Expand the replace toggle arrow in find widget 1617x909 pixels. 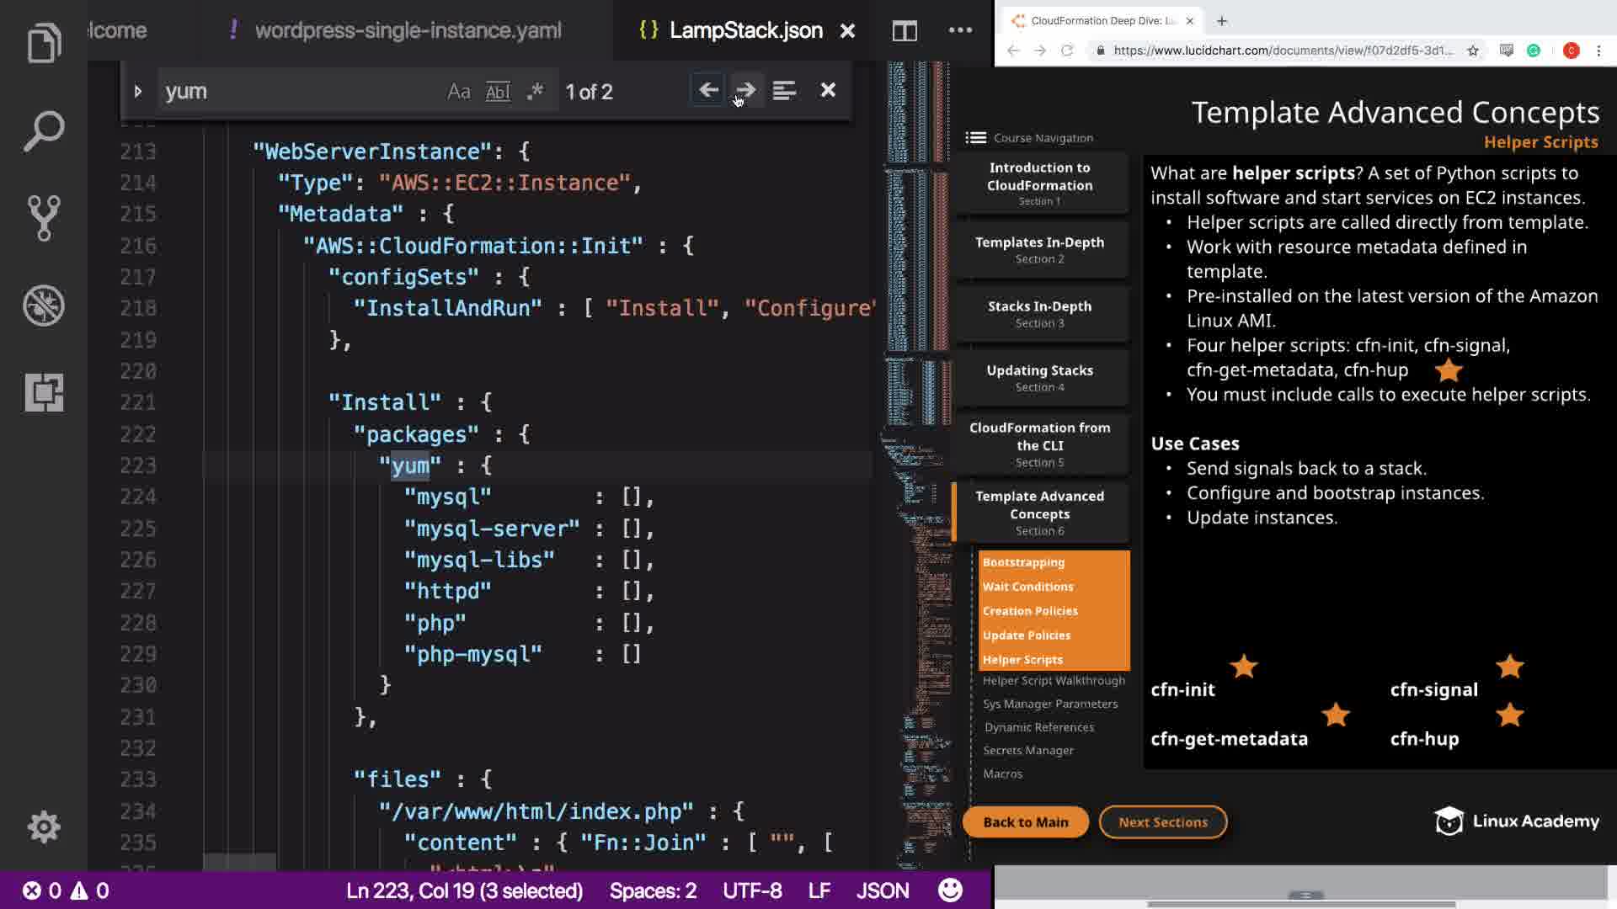click(138, 91)
